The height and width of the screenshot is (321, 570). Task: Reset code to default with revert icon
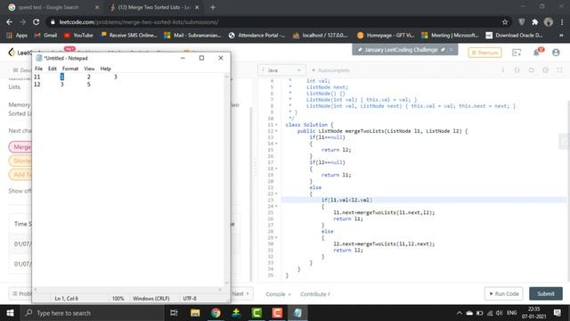click(x=531, y=70)
